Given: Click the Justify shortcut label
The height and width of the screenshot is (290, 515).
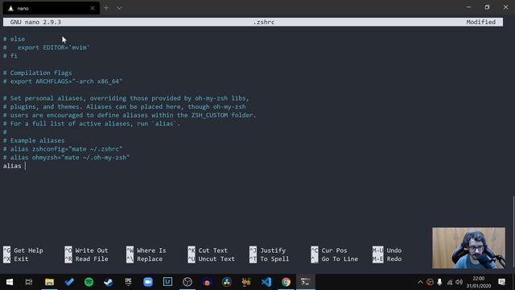Looking at the screenshot, I should (x=273, y=251).
